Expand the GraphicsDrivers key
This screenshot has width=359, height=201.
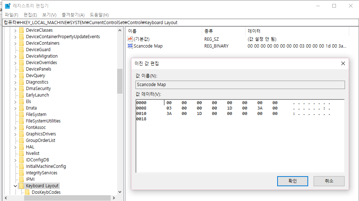coord(15,134)
